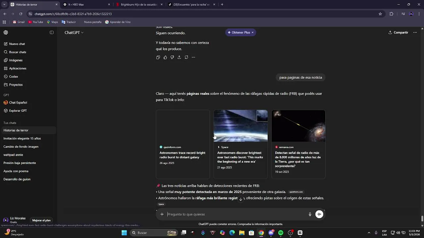Open the Gmail bookmark
This screenshot has width=424, height=238.
(x=19, y=22)
